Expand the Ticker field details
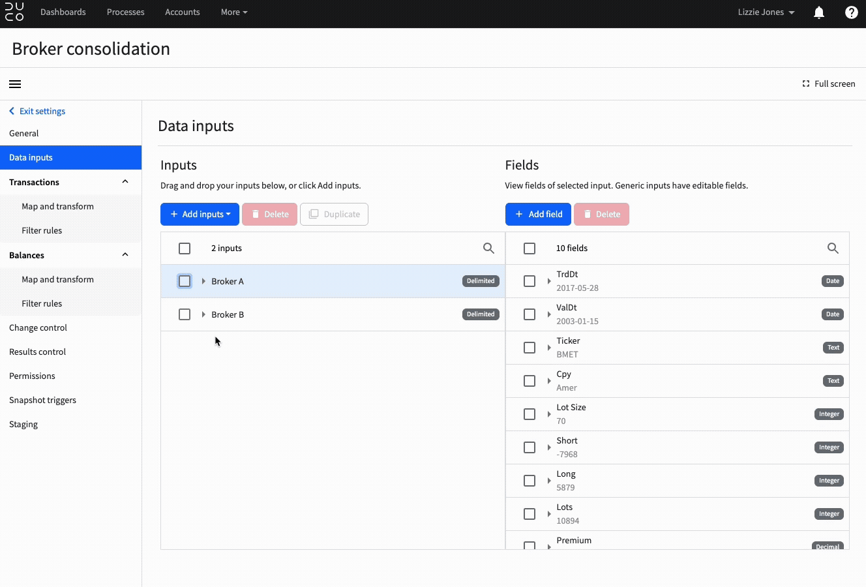866x587 pixels. [549, 348]
